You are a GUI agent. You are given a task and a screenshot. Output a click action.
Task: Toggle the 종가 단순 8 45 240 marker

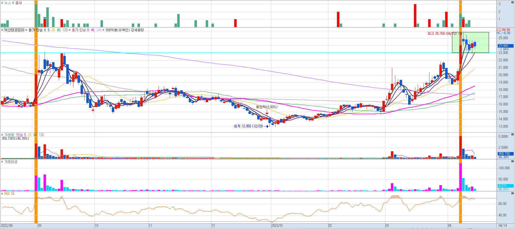pyautogui.click(x=70, y=30)
